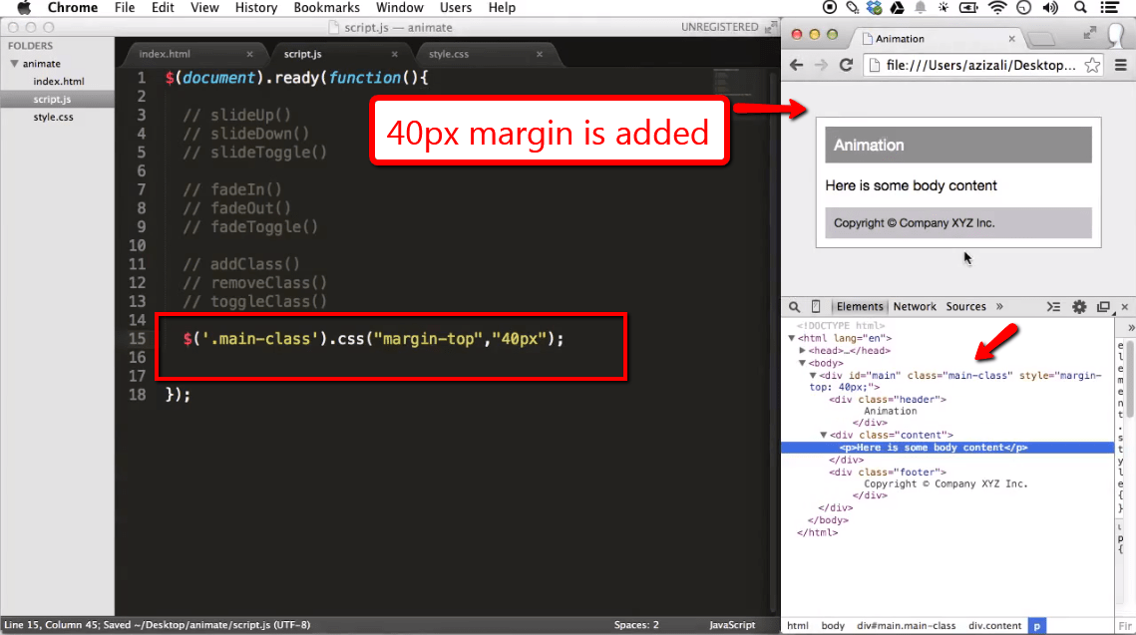Reload the Animation page in Chrome
This screenshot has width=1136, height=635.
point(847,64)
